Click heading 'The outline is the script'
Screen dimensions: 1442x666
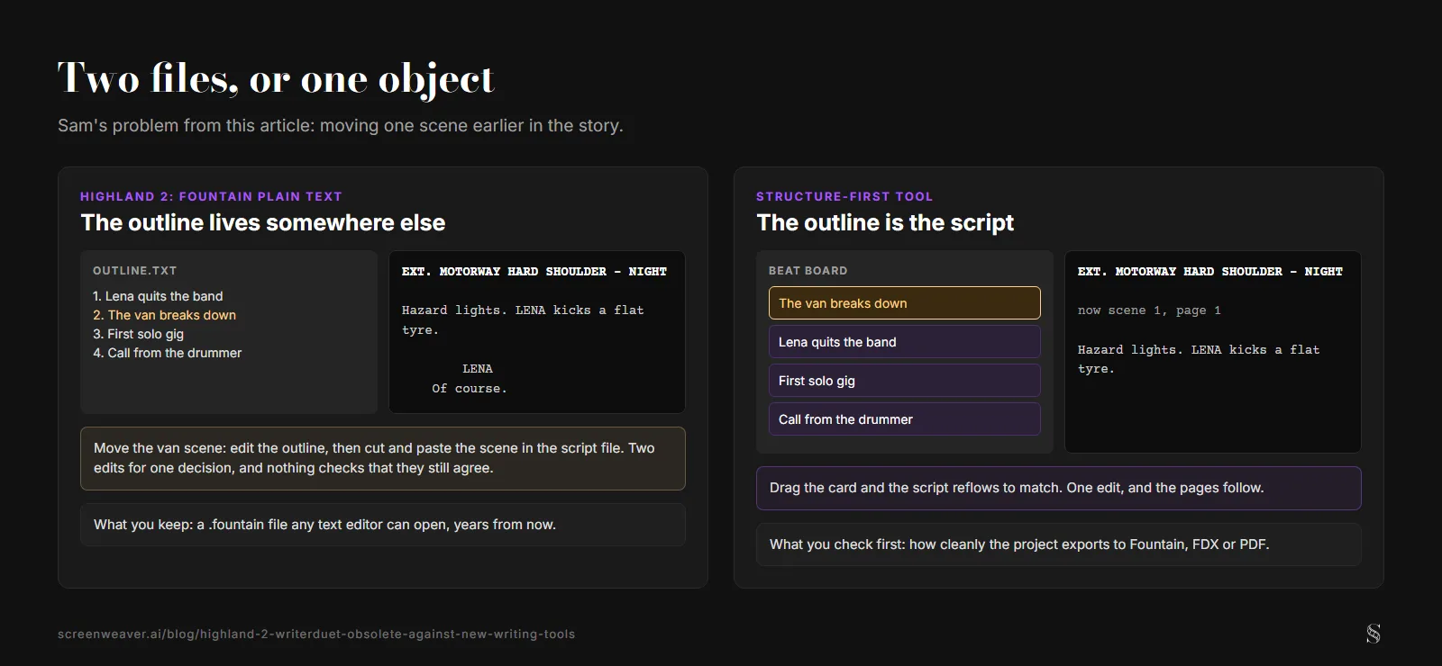coord(885,222)
